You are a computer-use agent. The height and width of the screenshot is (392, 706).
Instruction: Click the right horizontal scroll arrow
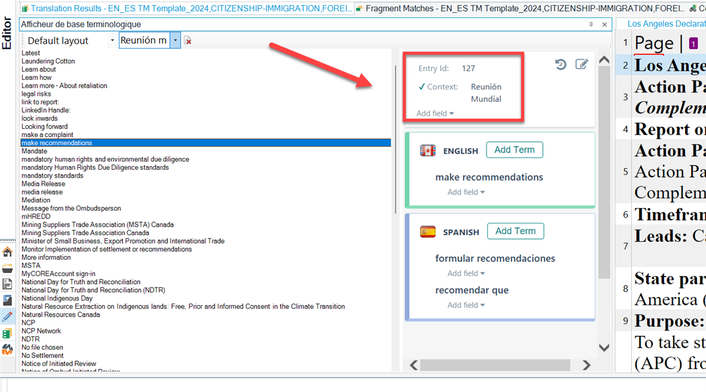point(586,365)
